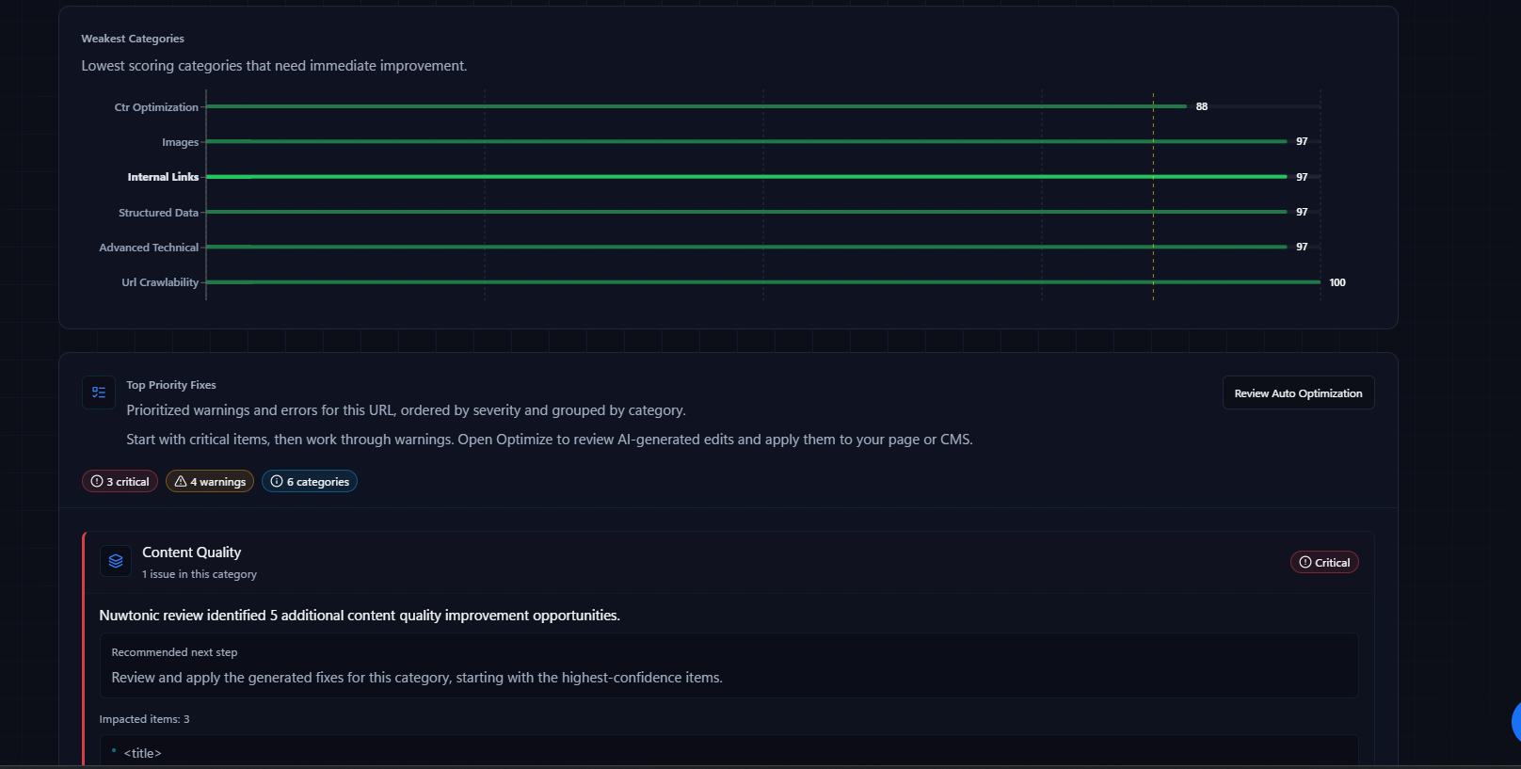Click the "Structured Data" axis label
The width and height of the screenshot is (1521, 769).
158,213
